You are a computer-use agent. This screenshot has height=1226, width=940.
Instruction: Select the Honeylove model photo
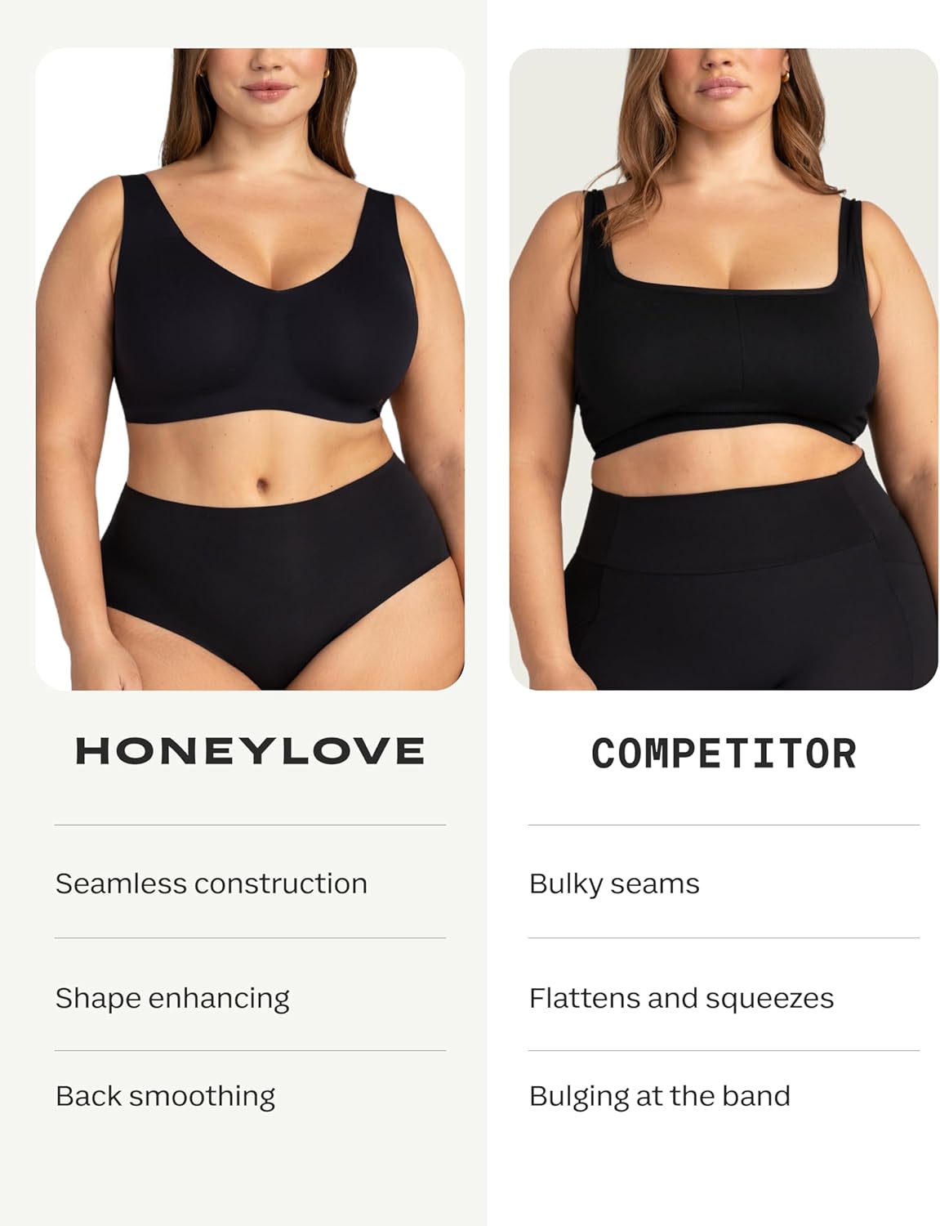click(250, 369)
